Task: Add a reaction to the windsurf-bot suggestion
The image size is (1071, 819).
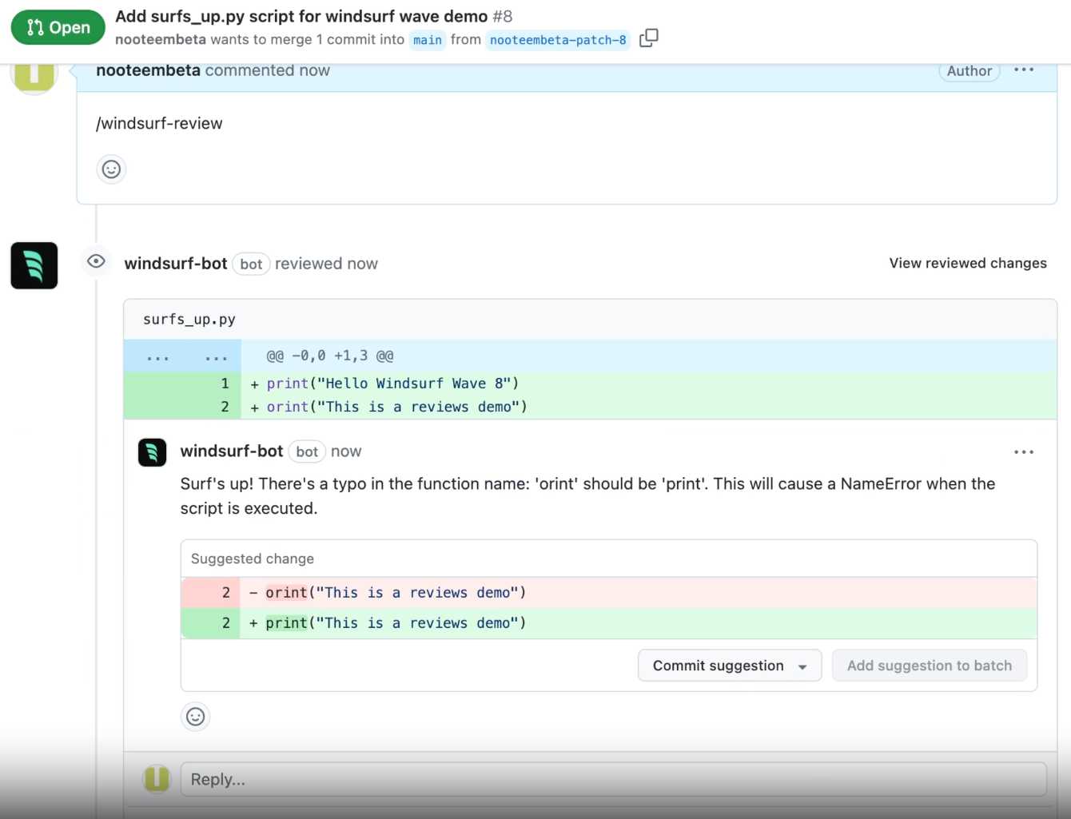Action: coord(196,717)
